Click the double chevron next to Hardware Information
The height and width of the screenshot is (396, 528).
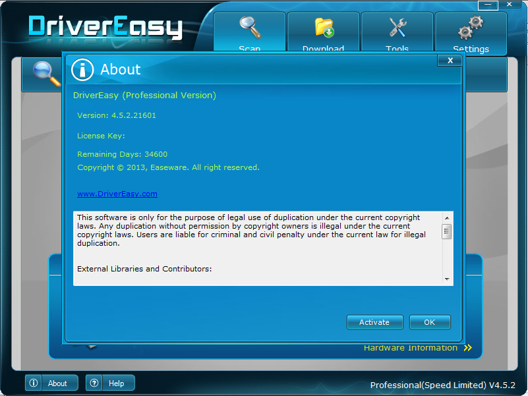pyautogui.click(x=468, y=347)
